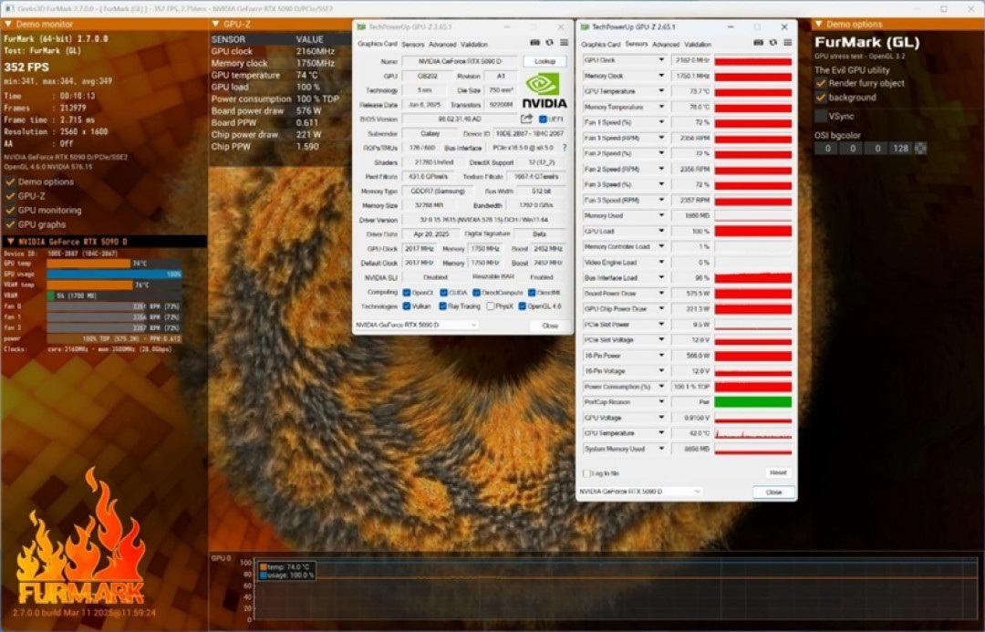
Task: Open the Memory Temperature sensor dropdown
Action: coord(661,107)
